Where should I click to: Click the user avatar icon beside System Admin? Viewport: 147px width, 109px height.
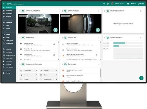(112, 4)
